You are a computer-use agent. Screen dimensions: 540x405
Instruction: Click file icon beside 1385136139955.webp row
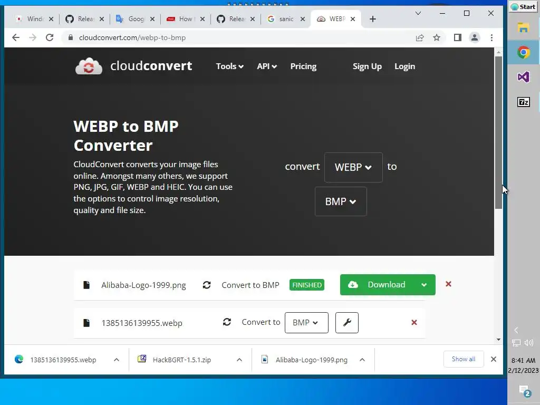(x=86, y=323)
